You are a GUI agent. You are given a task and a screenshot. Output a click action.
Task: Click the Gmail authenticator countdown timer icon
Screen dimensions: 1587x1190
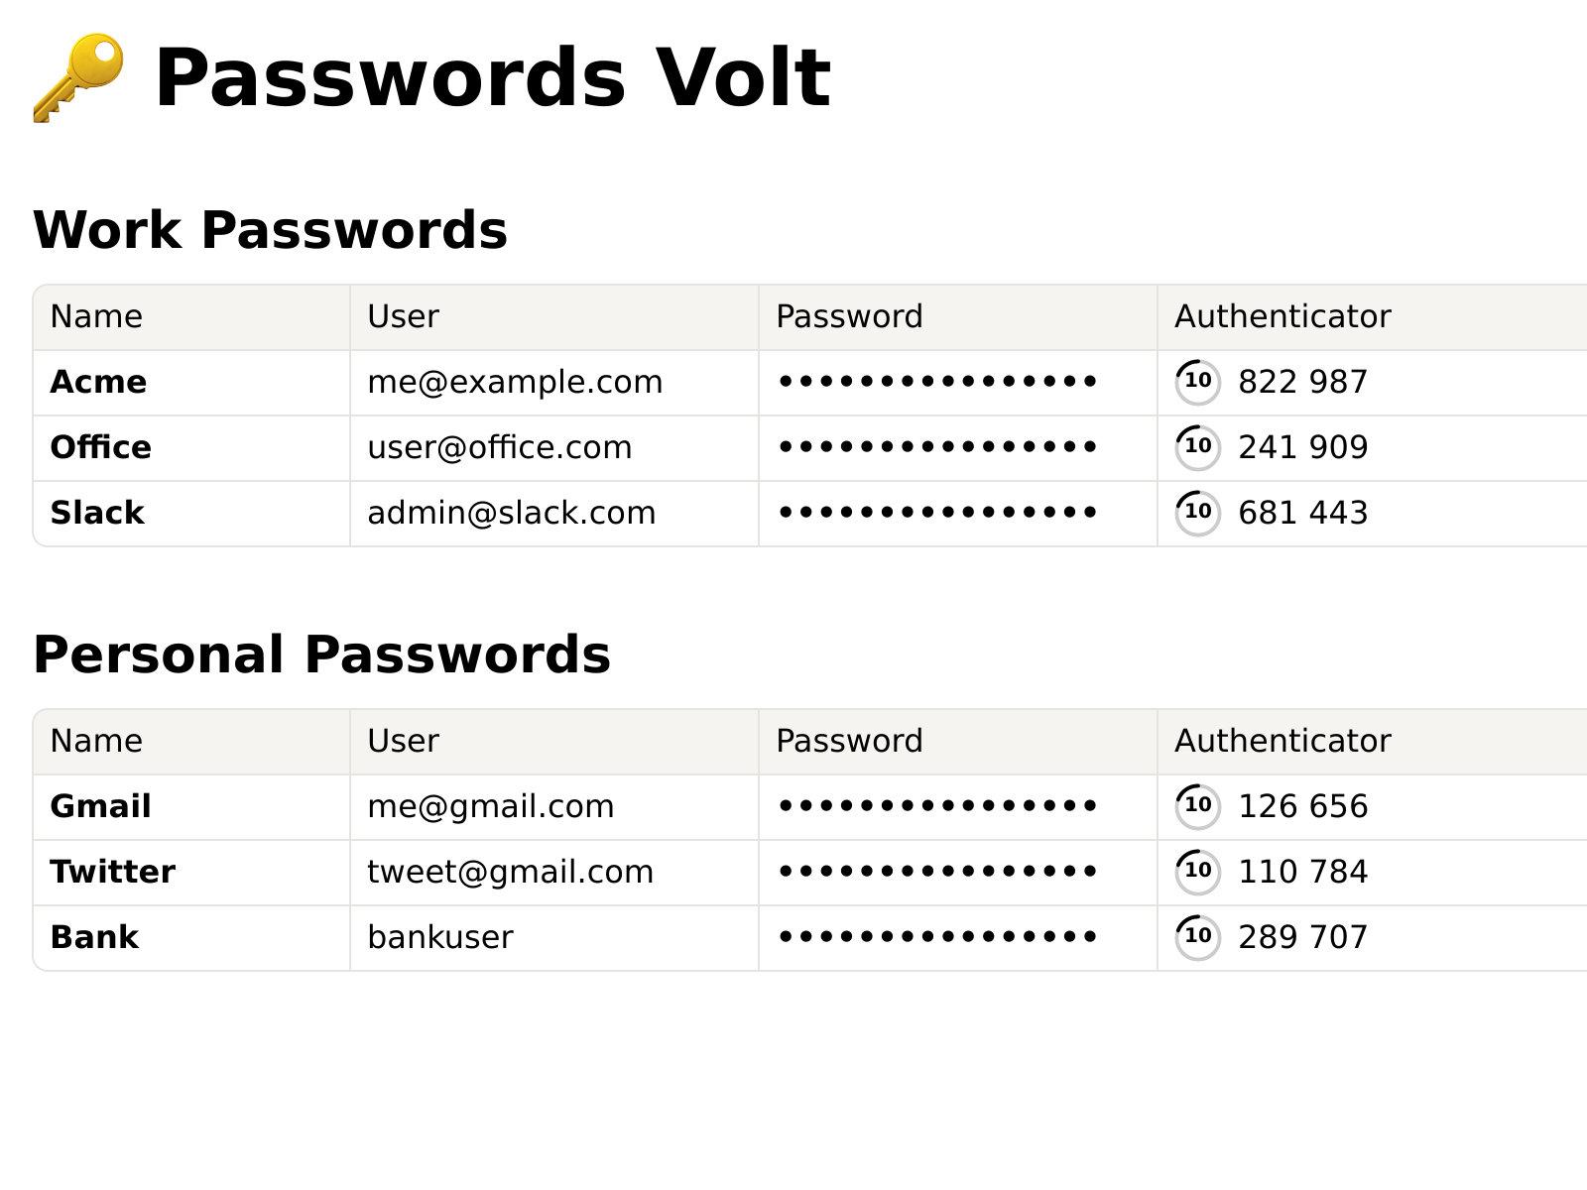[x=1197, y=806]
